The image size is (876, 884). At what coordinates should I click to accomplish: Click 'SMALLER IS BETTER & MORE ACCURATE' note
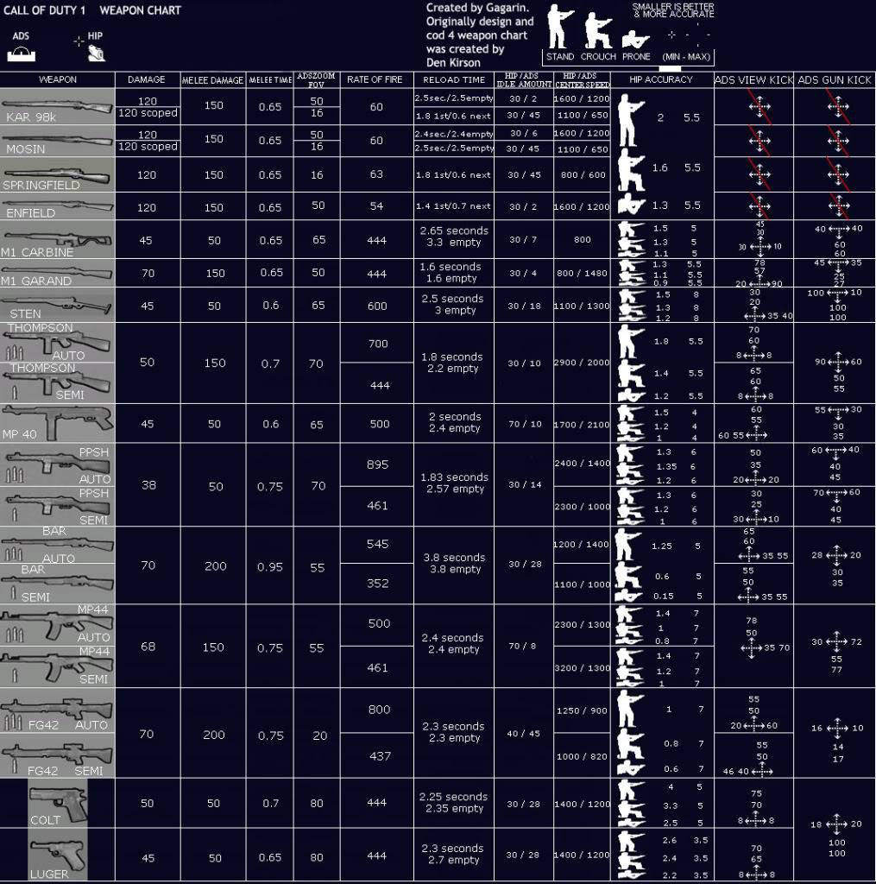pyautogui.click(x=673, y=10)
